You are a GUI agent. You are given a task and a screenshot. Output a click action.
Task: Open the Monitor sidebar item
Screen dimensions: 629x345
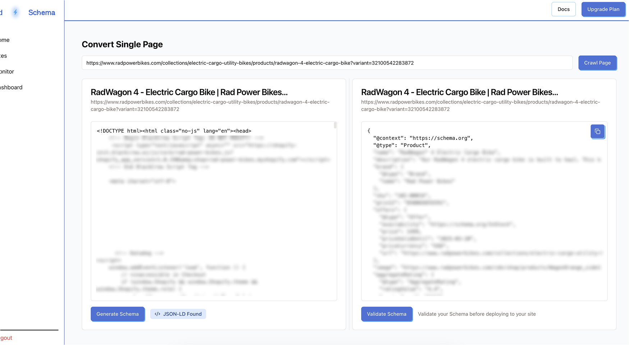(7, 72)
